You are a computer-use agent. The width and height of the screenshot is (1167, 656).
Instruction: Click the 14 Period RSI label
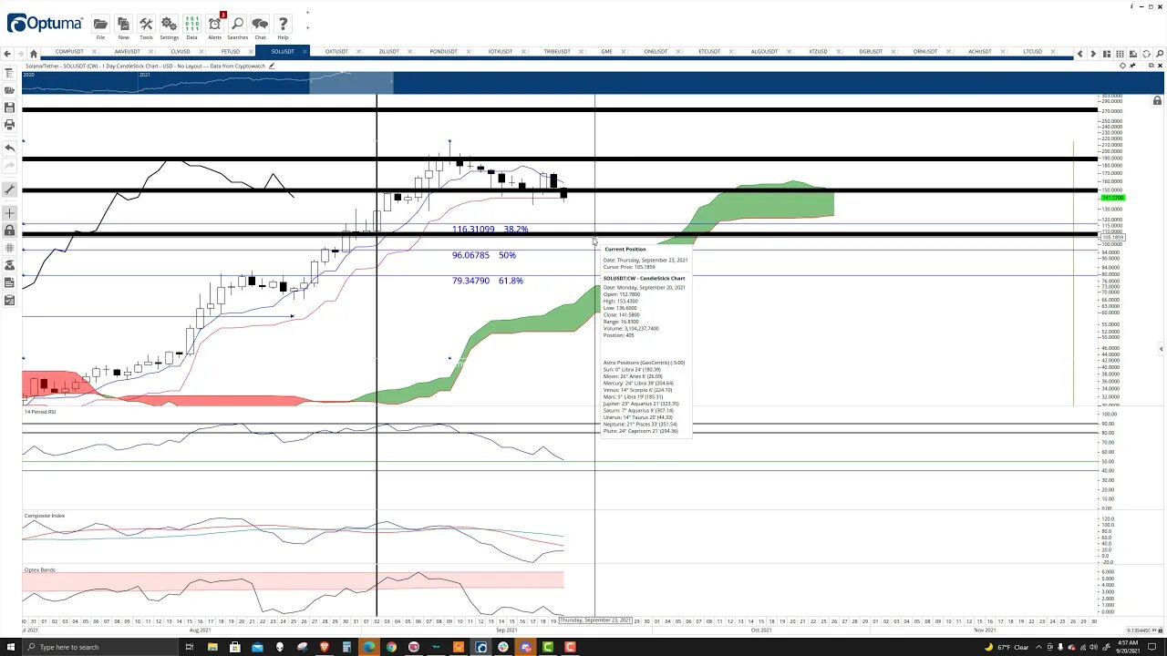(40, 412)
